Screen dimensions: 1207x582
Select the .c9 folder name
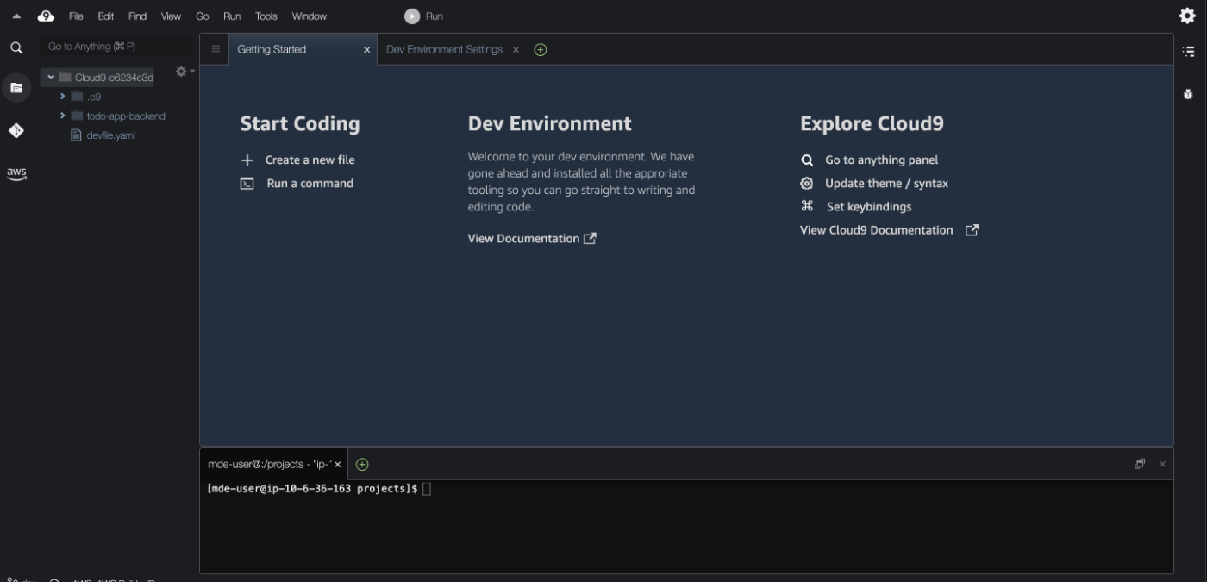tap(94, 97)
